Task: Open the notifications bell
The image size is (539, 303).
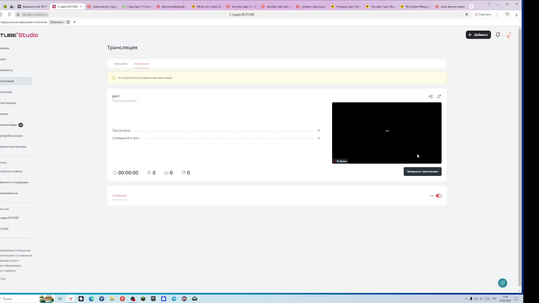Action: click(x=498, y=35)
